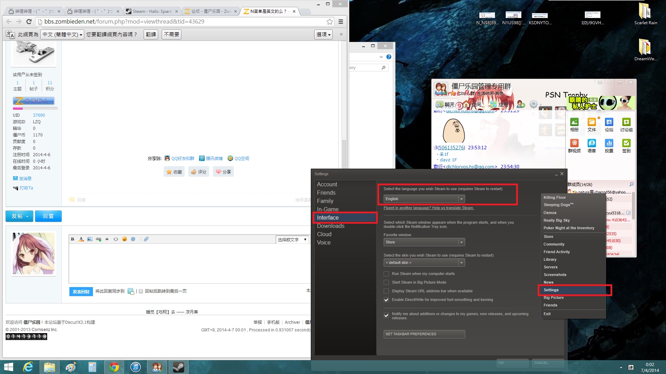
Task: Click the Windows Start button
Action: pyautogui.click(x=8, y=367)
